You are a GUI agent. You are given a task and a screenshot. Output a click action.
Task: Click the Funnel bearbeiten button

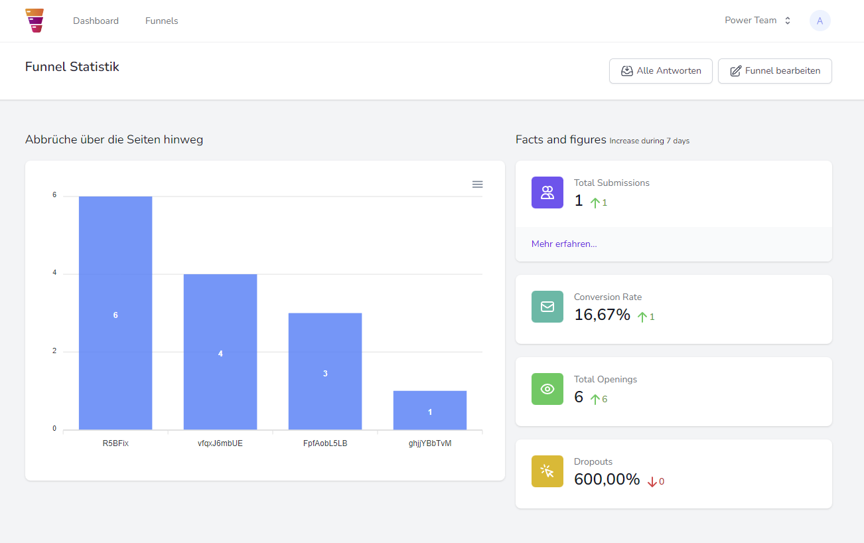(x=775, y=71)
